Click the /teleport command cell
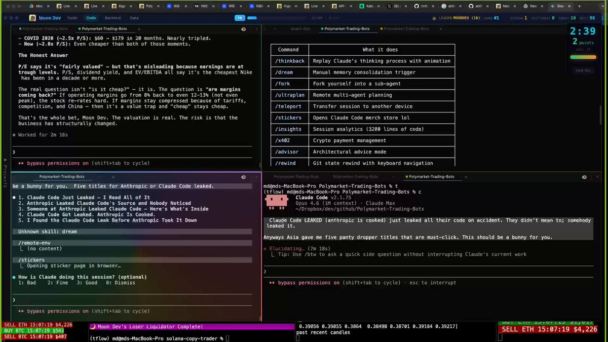 (x=290, y=106)
